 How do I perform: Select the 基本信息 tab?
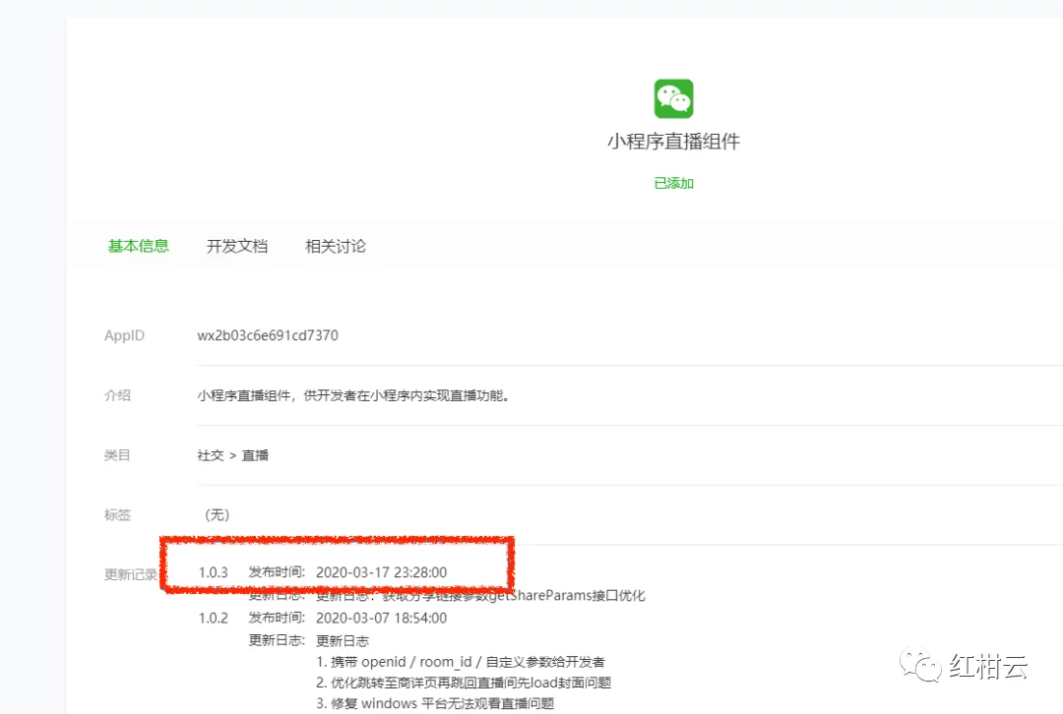click(139, 246)
